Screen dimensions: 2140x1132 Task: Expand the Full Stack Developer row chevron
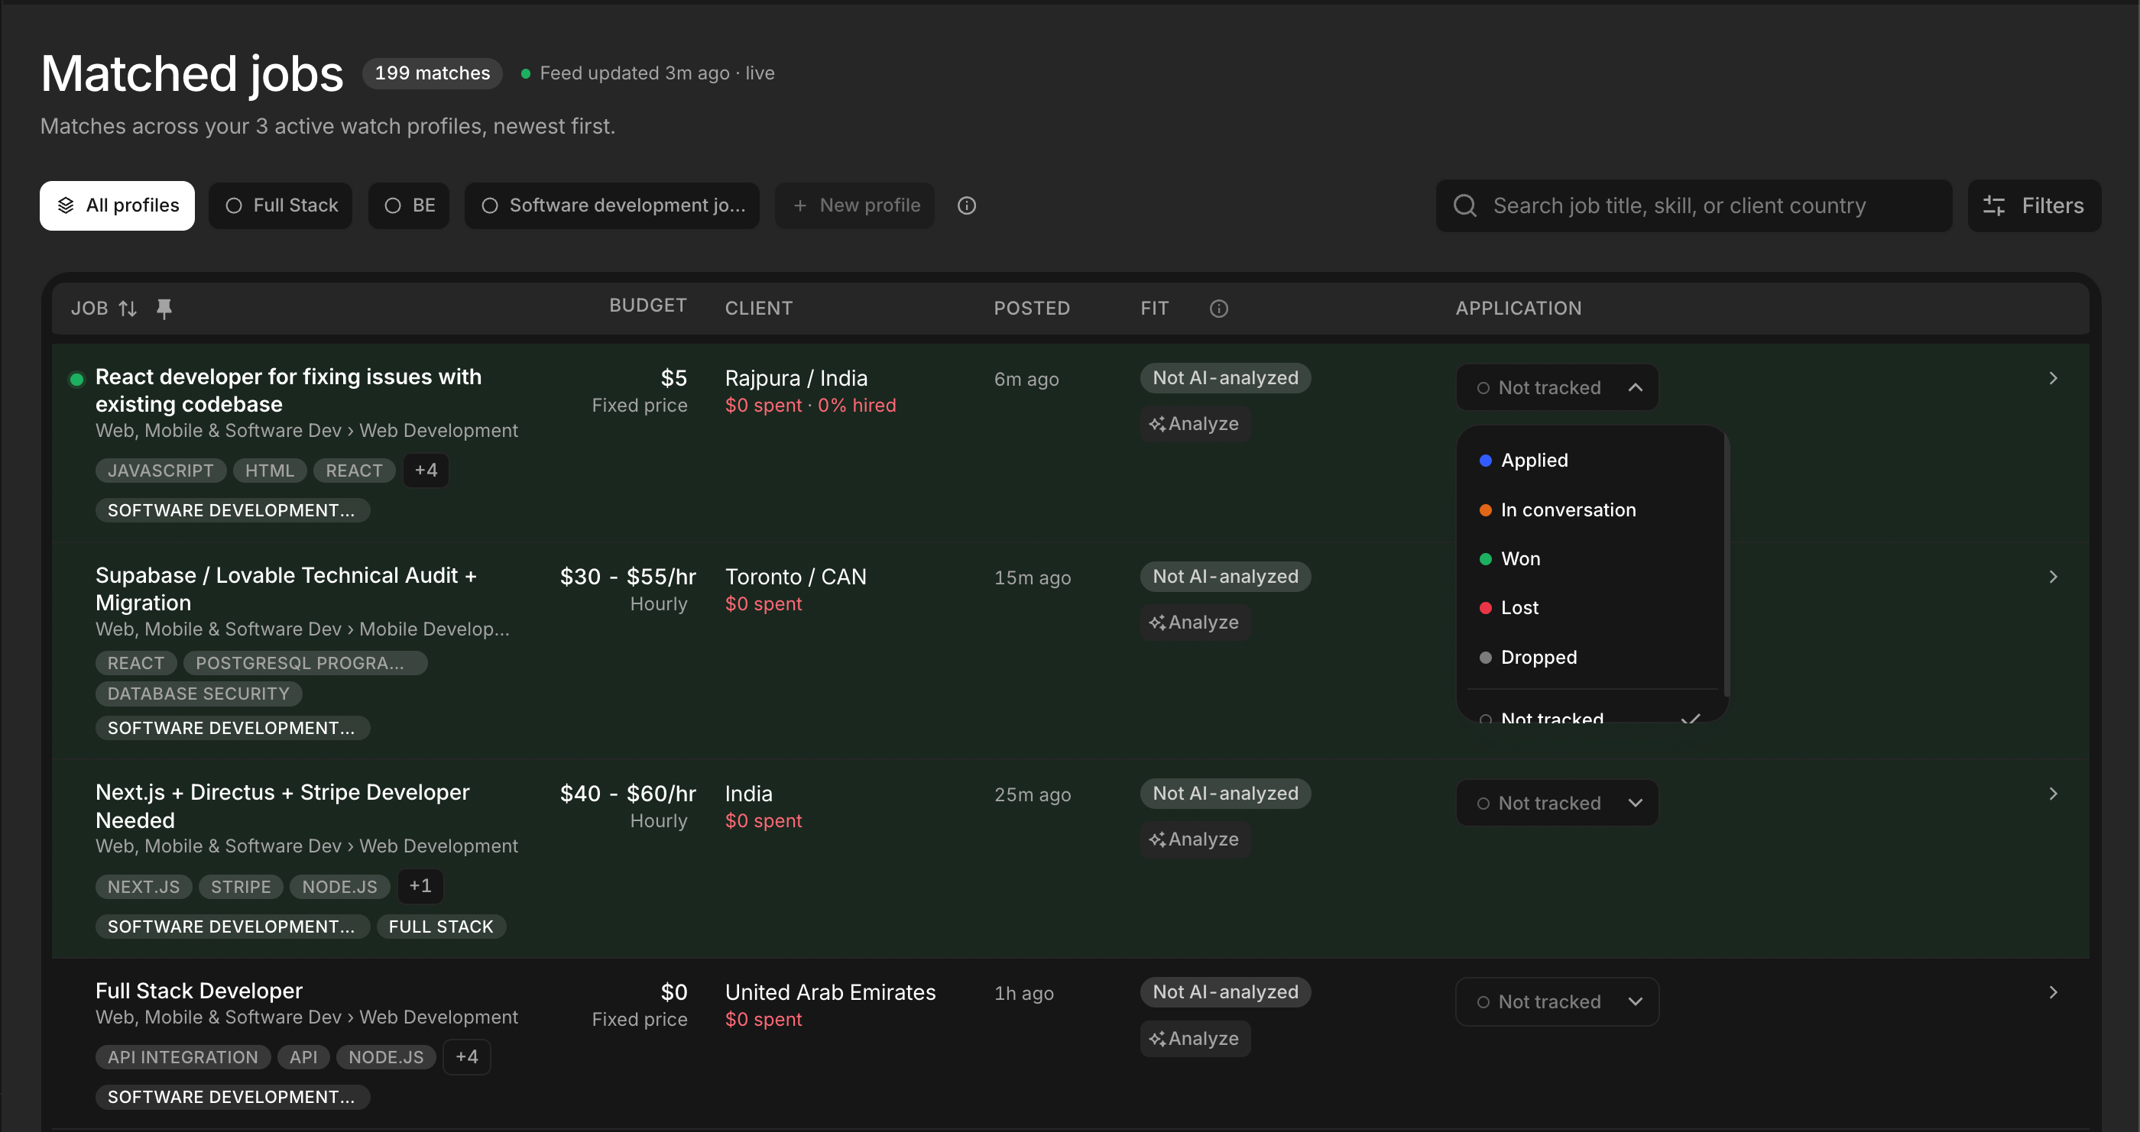(x=2054, y=991)
